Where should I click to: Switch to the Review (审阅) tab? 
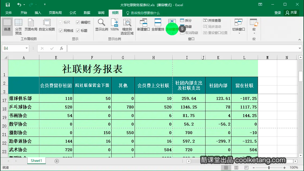coord(101,13)
